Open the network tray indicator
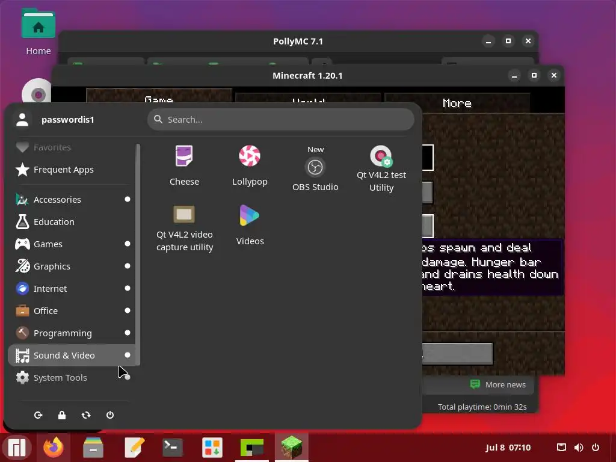616x462 pixels. click(x=561, y=448)
